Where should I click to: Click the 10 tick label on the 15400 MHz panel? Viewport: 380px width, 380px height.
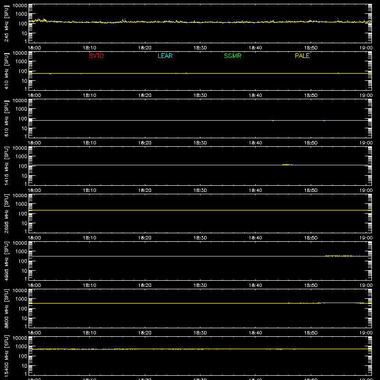coord(25,366)
